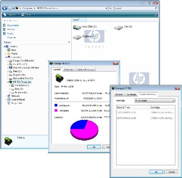Select the 16/05/2009 recovery point row
182x178 pixels.
click(x=146, y=118)
